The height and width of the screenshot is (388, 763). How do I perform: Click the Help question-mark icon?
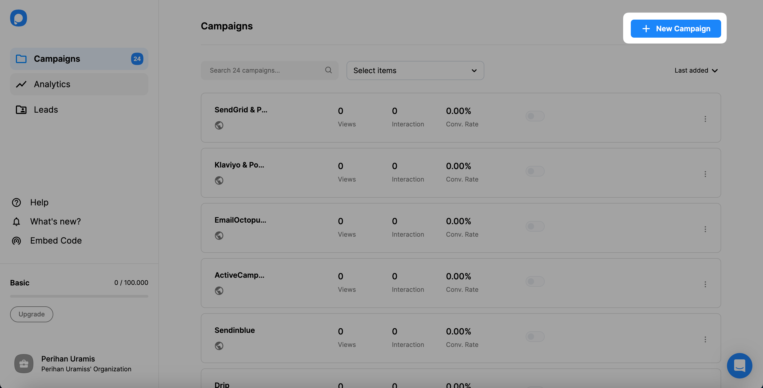[16, 202]
